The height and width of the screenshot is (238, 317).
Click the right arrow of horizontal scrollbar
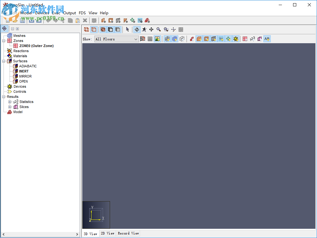coord(77,234)
